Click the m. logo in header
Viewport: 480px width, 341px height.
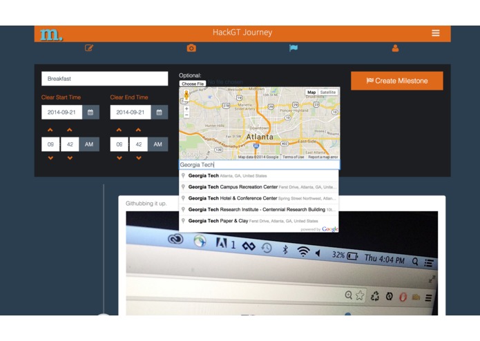[x=51, y=35]
